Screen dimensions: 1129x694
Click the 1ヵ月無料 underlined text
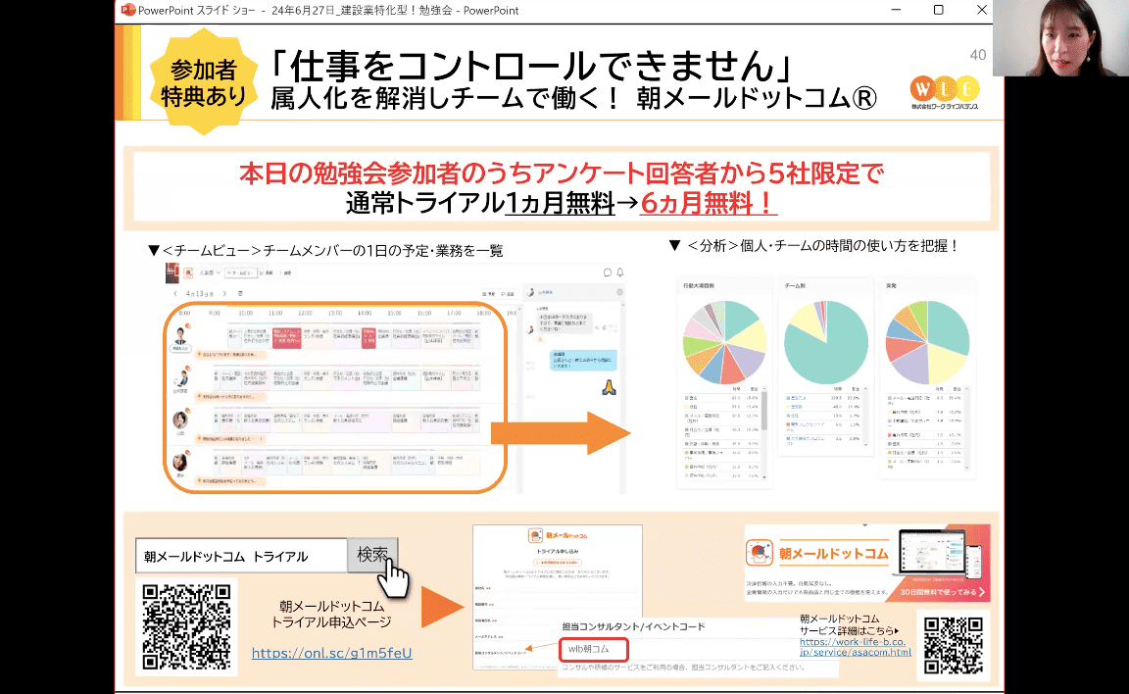click(x=560, y=204)
